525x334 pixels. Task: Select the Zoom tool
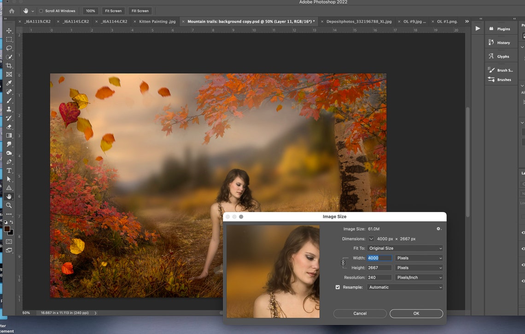point(9,205)
